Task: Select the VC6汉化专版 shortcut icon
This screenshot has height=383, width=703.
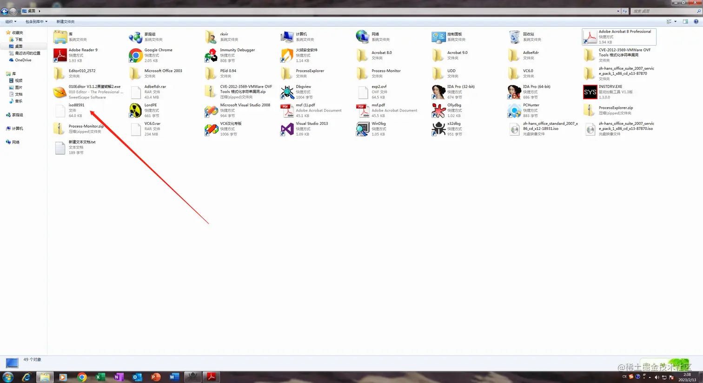Action: 211,129
